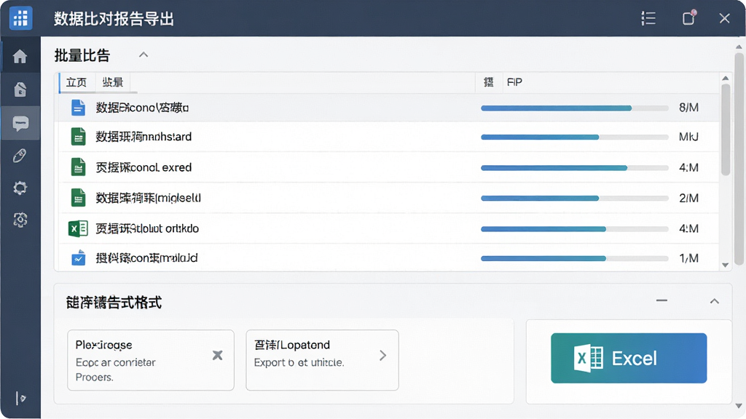Click the green sheet icon beside "nndhstard"
Screen dimensions: 746x419
click(78, 137)
